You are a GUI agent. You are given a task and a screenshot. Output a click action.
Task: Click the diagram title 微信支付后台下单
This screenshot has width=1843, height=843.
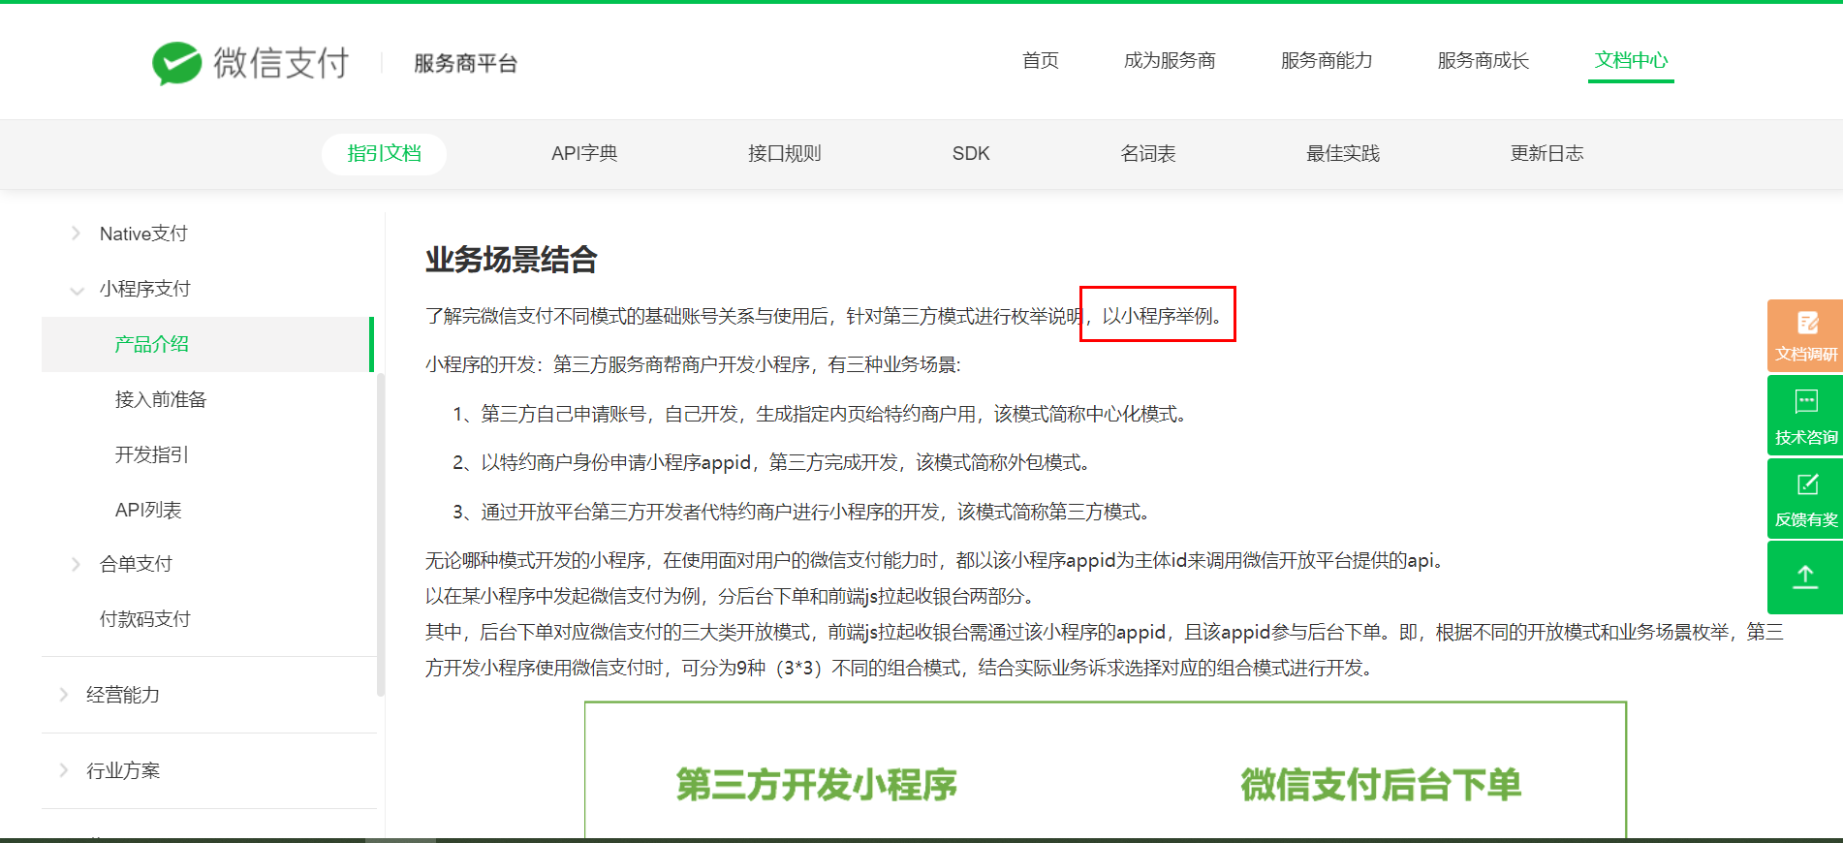(x=1381, y=785)
